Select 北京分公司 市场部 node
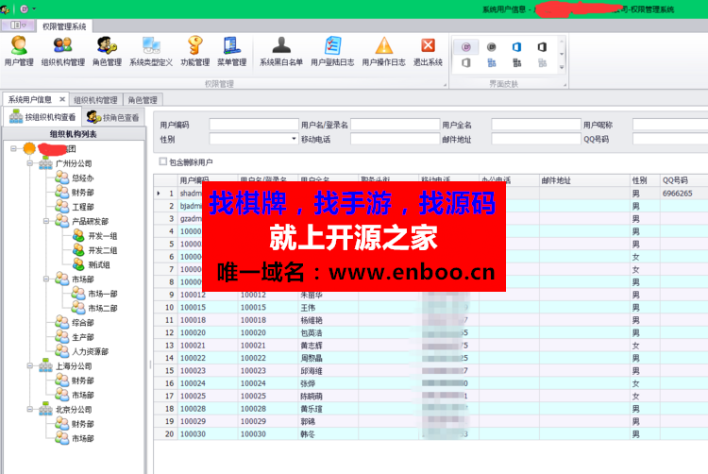Image resolution: width=708 pixels, height=474 pixels. pyautogui.click(x=83, y=438)
